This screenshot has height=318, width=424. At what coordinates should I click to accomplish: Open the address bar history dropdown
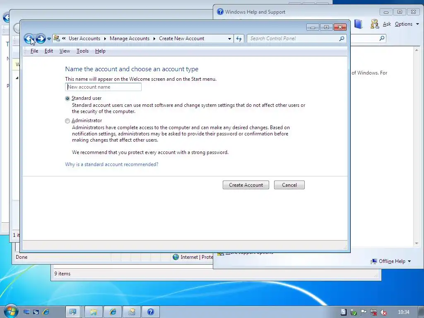tap(229, 39)
